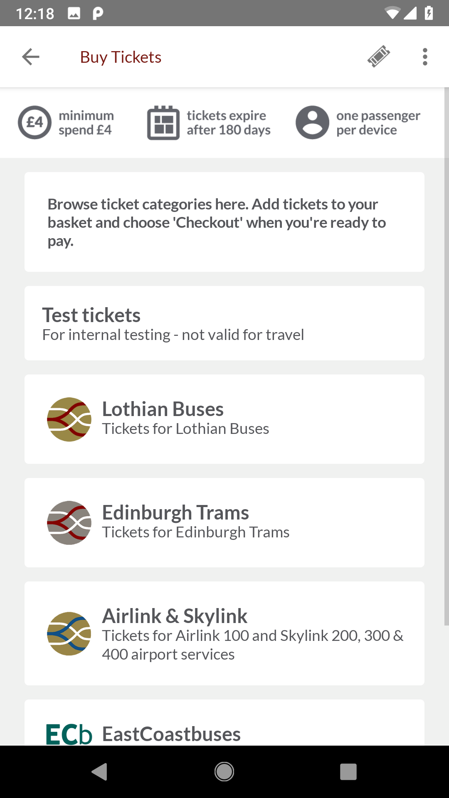Tap the £4 minimum spend icon

point(35,123)
